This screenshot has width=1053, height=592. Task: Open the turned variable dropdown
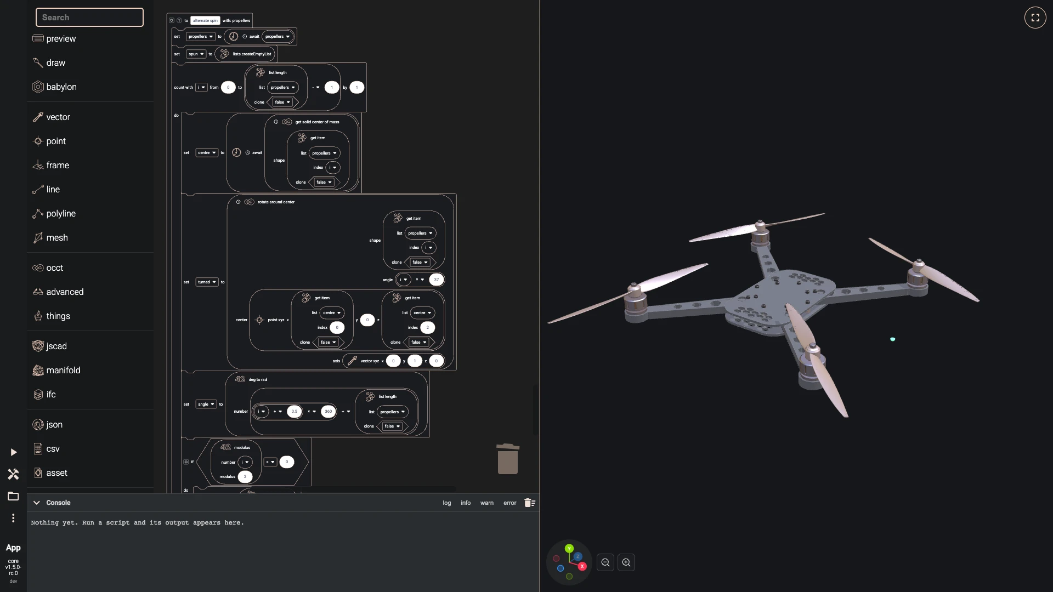tap(207, 282)
